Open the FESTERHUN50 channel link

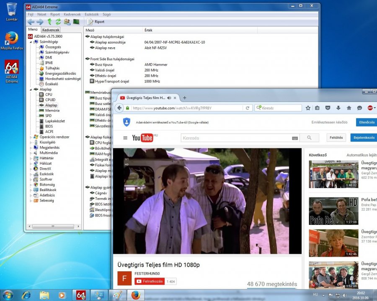(x=147, y=273)
